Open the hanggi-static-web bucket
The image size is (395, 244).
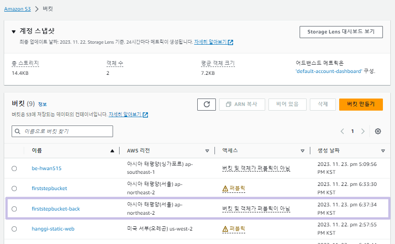(53, 229)
